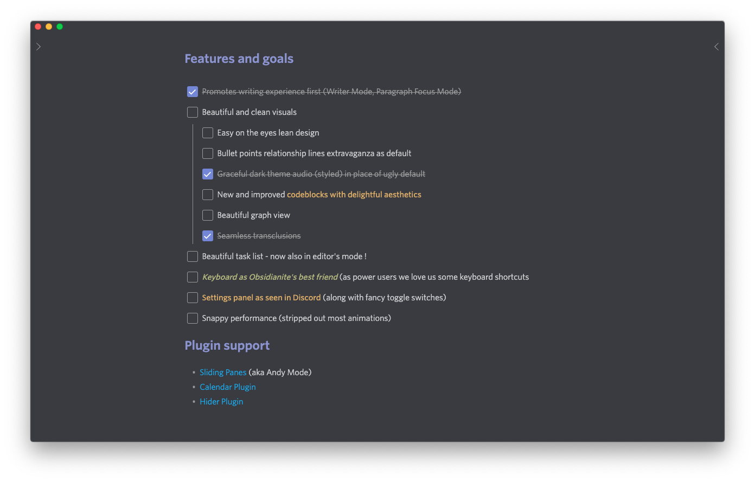The width and height of the screenshot is (755, 482).
Task: Expand the right sidebar chevron
Action: click(x=716, y=47)
